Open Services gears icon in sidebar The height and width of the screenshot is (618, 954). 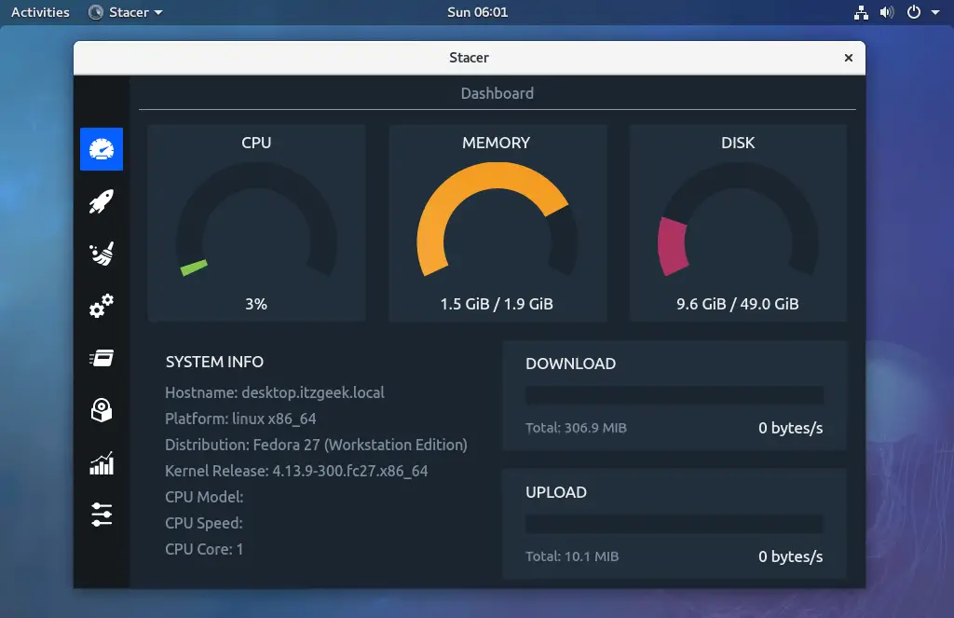101,306
